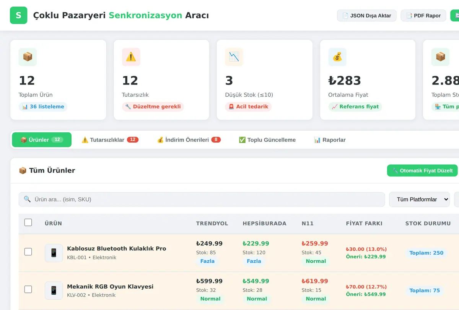Image resolution: width=459 pixels, height=310 pixels.
Task: Open the Tutarsızlıklar tab
Action: click(110, 140)
